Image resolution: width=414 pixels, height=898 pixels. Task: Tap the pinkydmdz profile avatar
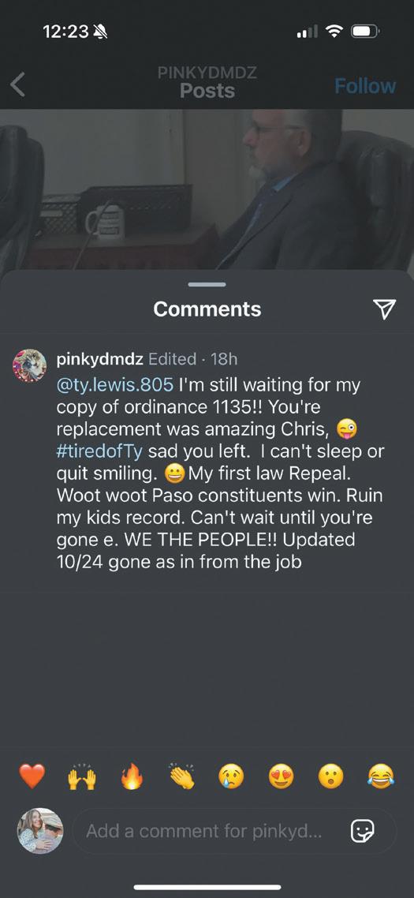(29, 365)
